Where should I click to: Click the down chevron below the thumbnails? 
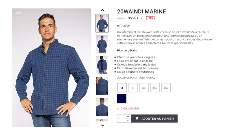[x=103, y=125]
